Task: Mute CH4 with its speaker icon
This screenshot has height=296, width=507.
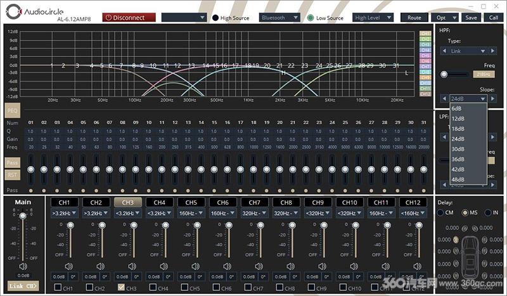Action: point(164,266)
